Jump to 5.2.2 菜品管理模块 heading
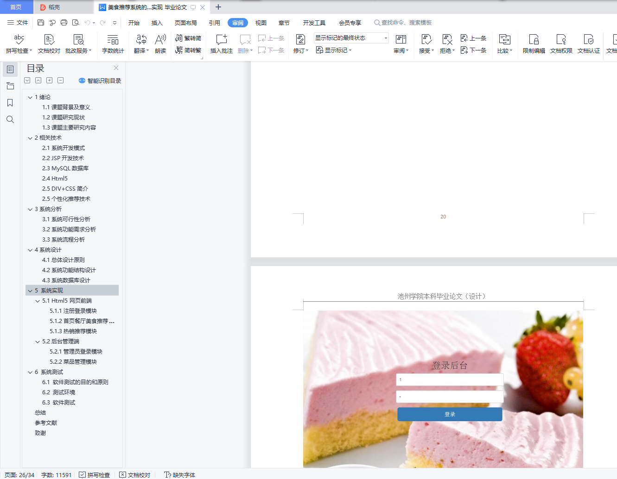Image resolution: width=617 pixels, height=479 pixels. point(73,362)
